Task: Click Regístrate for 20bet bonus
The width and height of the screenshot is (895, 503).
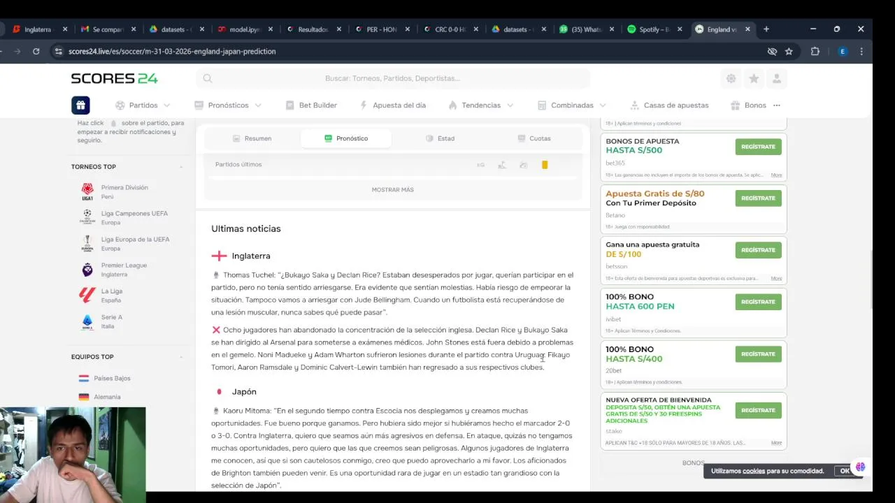Action: (758, 354)
